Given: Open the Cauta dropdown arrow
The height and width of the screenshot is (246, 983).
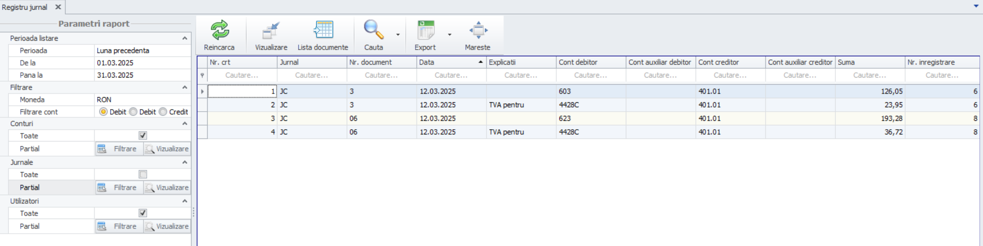Looking at the screenshot, I should [398, 35].
